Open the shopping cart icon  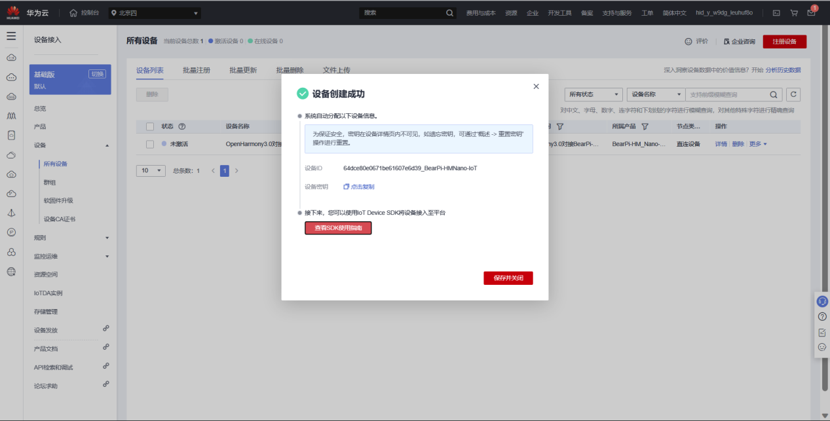point(794,12)
